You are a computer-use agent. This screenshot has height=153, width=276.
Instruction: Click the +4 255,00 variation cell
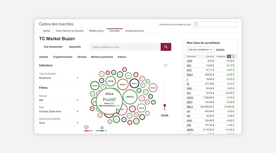pyautogui.click(x=229, y=106)
